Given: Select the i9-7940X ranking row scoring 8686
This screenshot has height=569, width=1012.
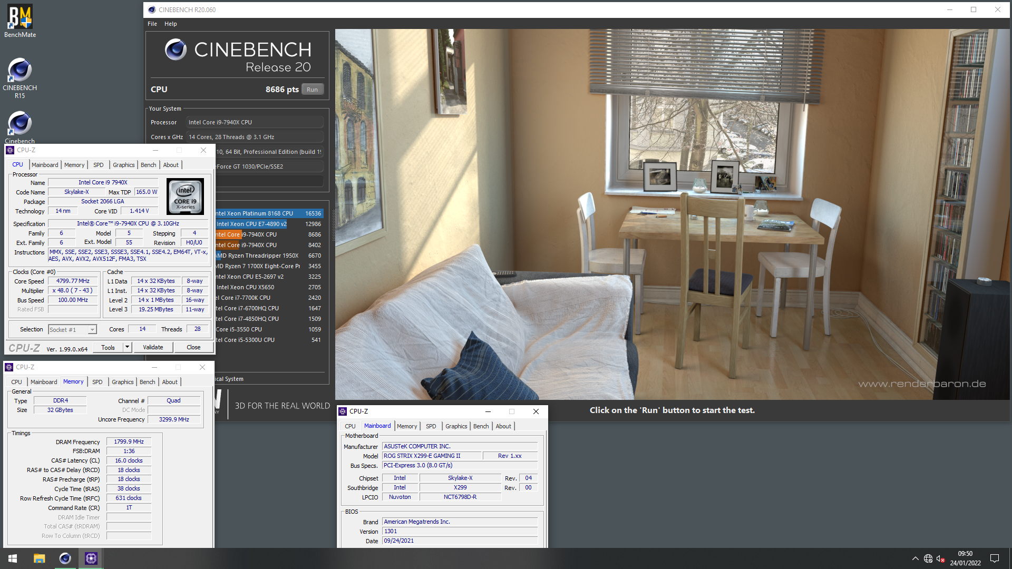Looking at the screenshot, I should point(269,234).
